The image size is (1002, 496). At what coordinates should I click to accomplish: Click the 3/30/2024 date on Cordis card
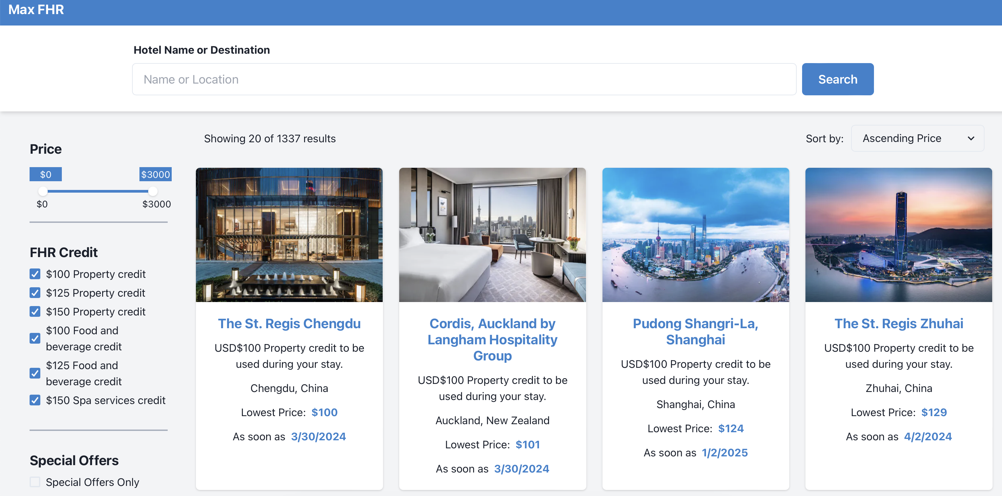point(521,469)
